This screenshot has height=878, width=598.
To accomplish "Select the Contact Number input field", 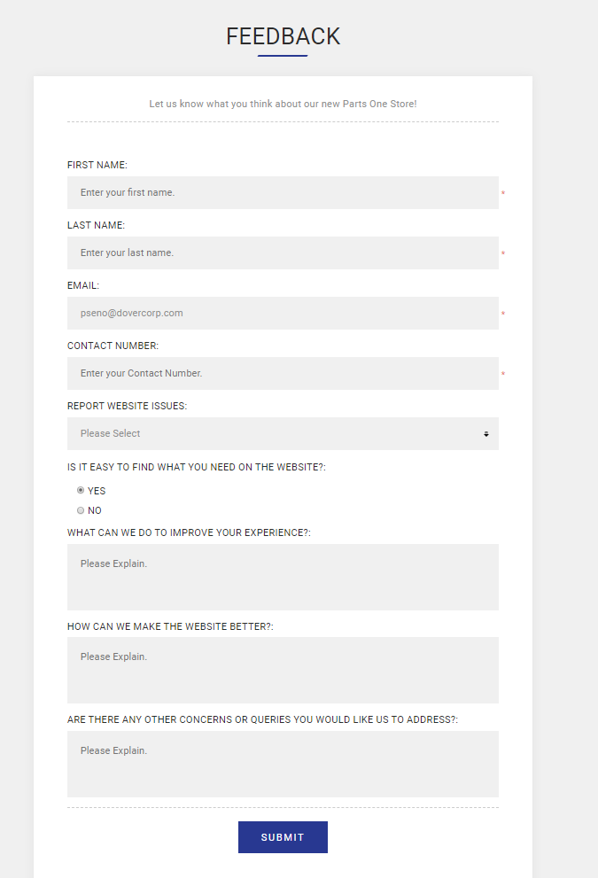I will click(x=283, y=374).
